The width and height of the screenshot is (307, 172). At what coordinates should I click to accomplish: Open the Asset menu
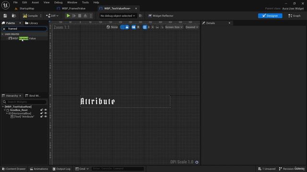[x=35, y=2]
